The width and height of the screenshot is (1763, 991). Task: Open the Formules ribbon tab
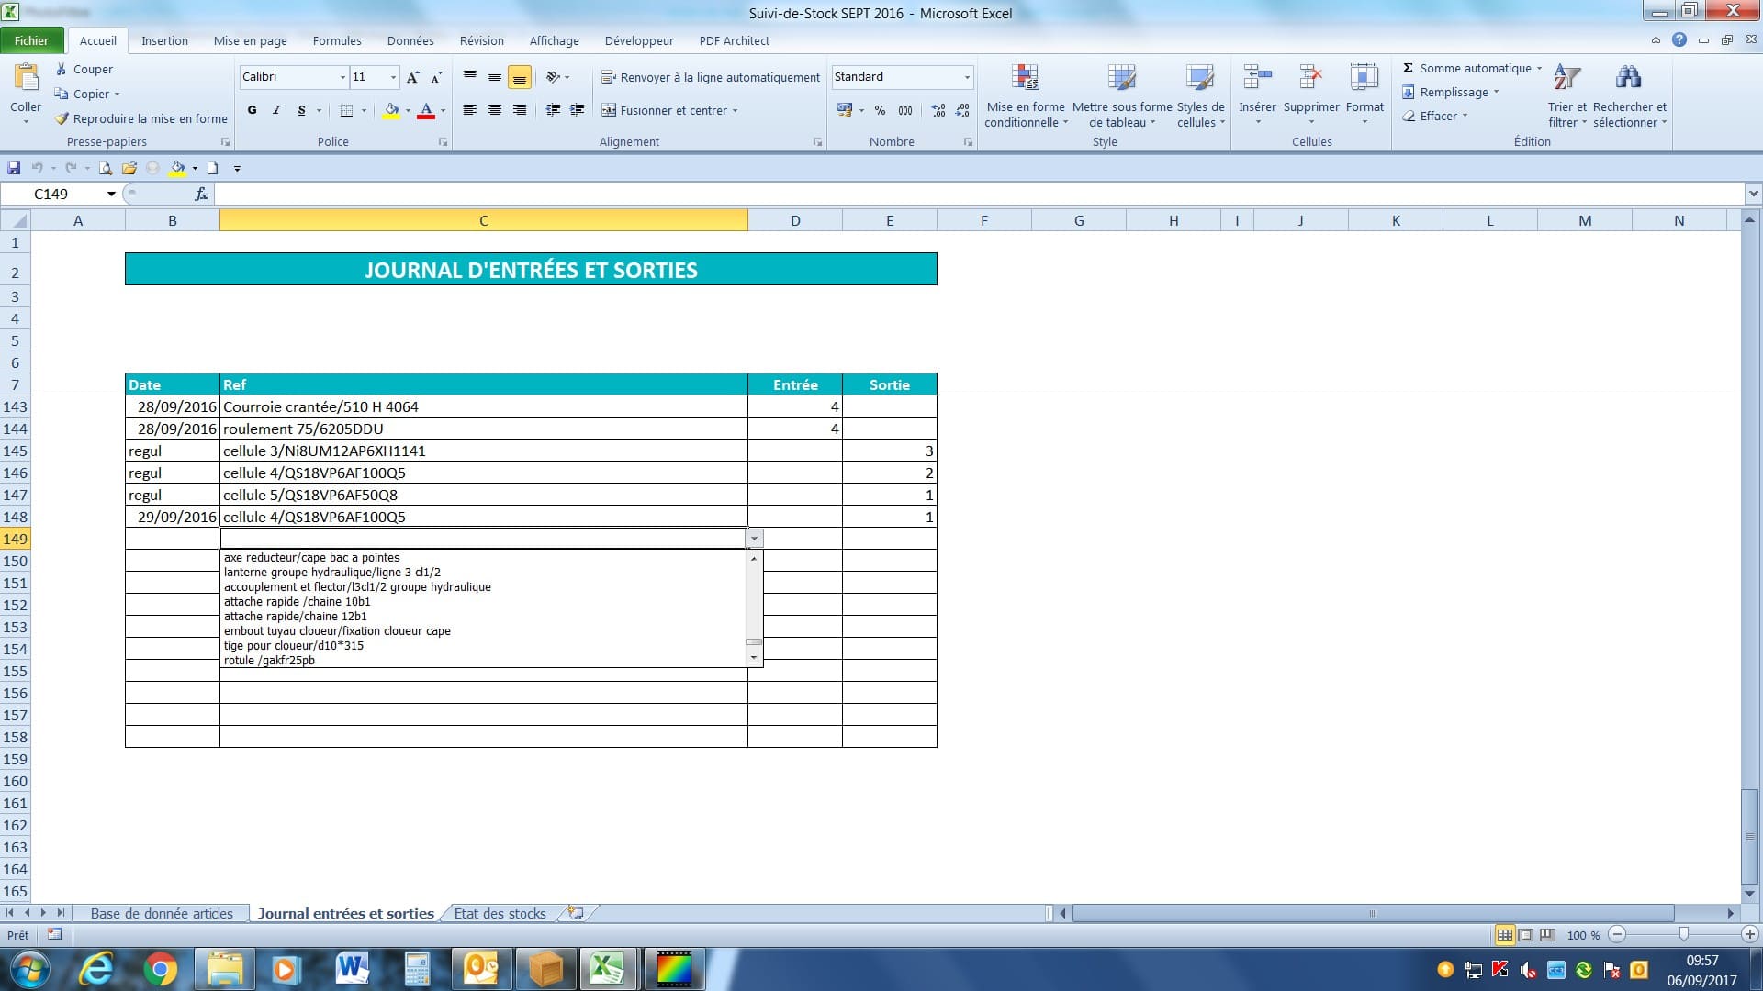pos(337,40)
